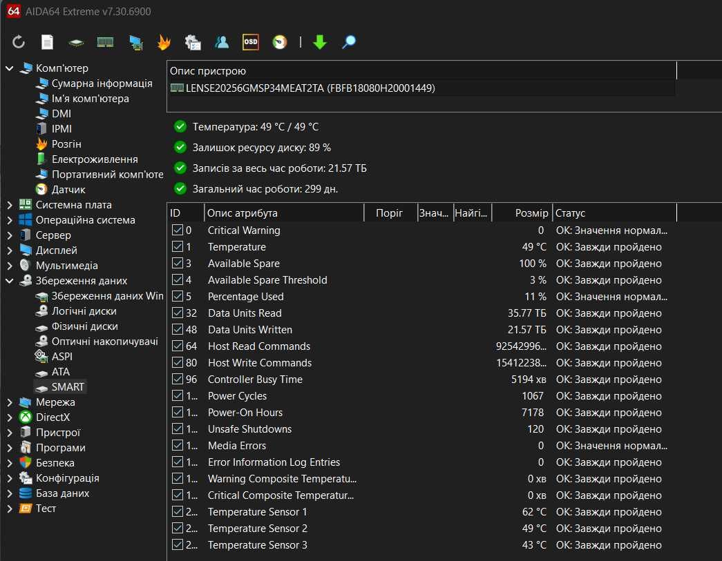722x561 pixels.
Task: Toggle the Percentage Used checkbox
Action: [178, 296]
